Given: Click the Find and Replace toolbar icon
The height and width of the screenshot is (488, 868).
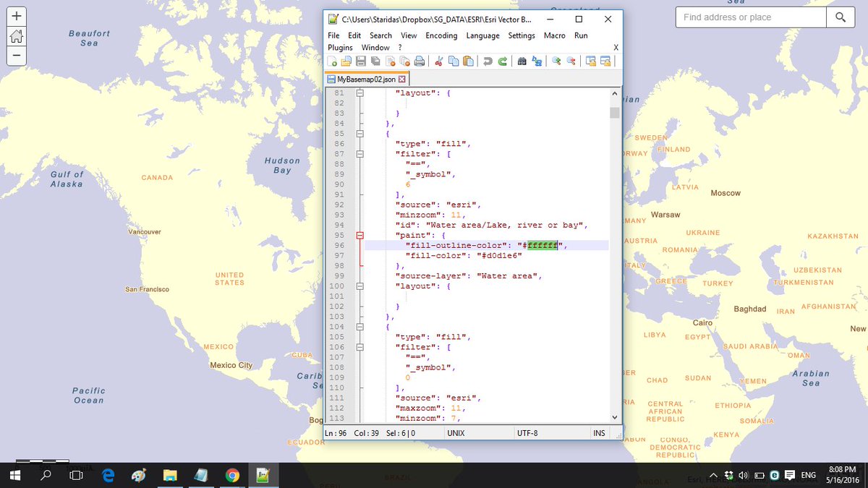Looking at the screenshot, I should pyautogui.click(x=537, y=61).
